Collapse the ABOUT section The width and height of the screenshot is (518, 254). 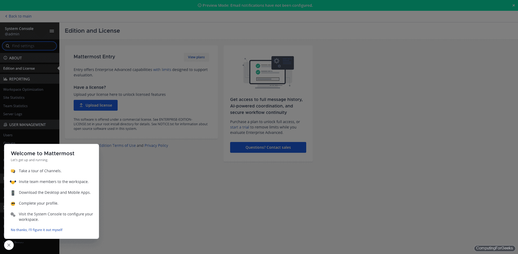(15, 58)
